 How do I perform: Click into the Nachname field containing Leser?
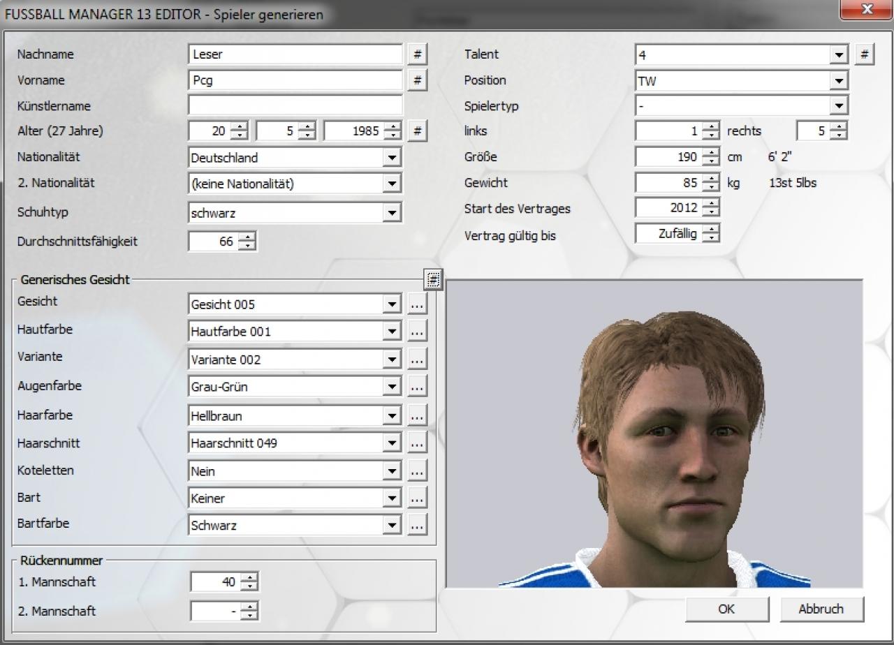tap(295, 54)
